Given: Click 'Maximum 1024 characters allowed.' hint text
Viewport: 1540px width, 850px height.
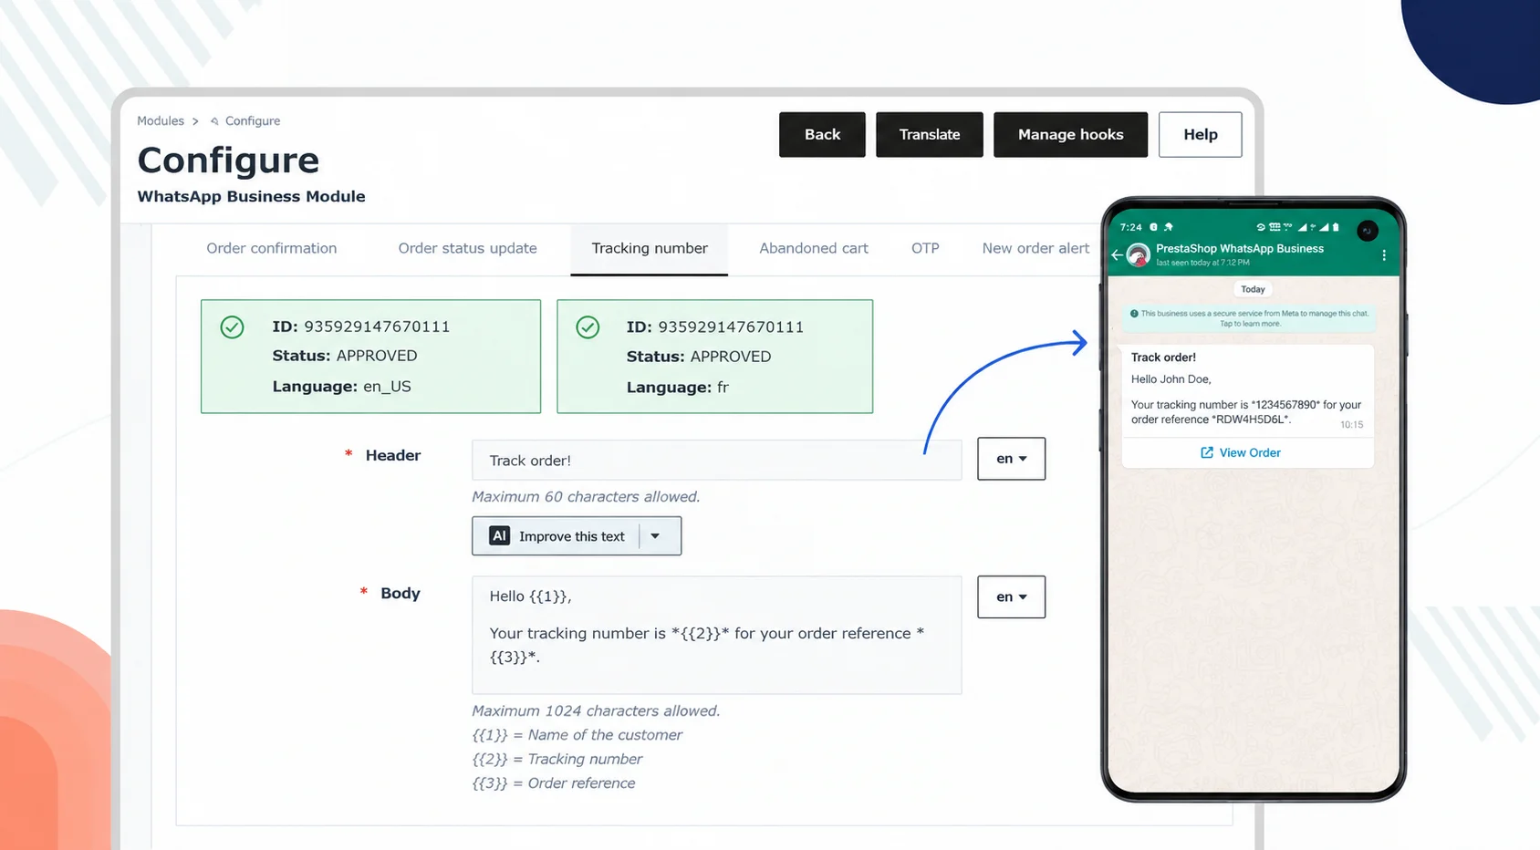Looking at the screenshot, I should click(x=596, y=710).
